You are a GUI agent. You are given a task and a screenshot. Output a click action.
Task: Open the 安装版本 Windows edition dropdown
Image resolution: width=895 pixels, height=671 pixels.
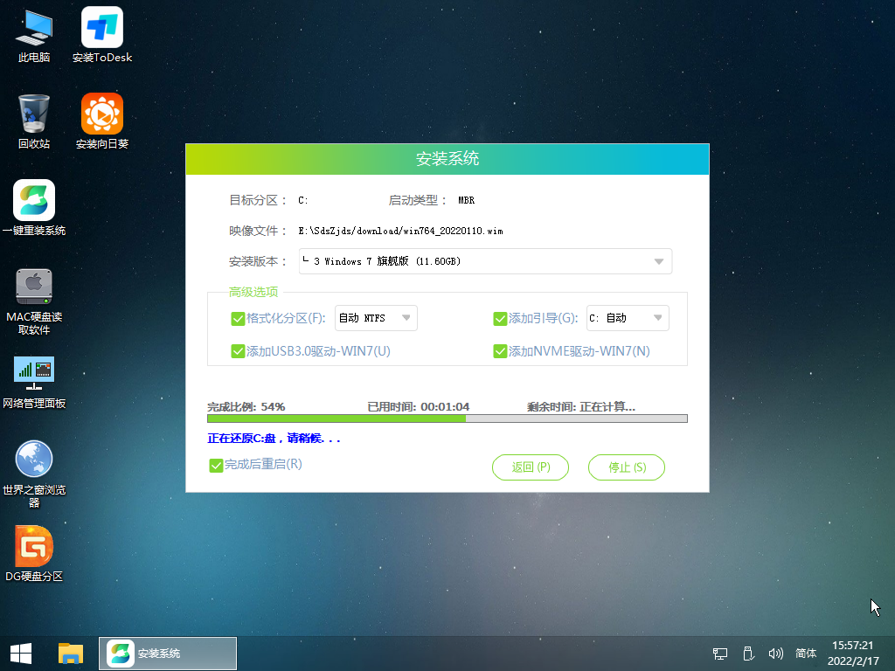coord(660,261)
